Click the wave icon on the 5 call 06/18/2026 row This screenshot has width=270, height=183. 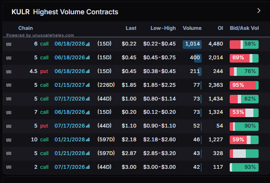[9, 58]
